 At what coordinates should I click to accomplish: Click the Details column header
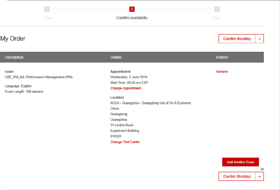(116, 57)
